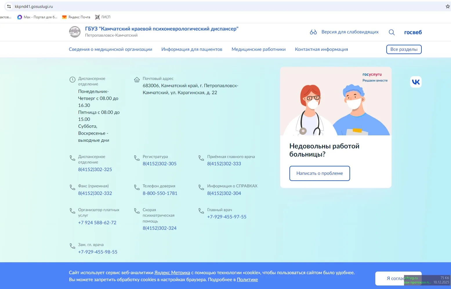Open the VK social network icon

point(416,82)
